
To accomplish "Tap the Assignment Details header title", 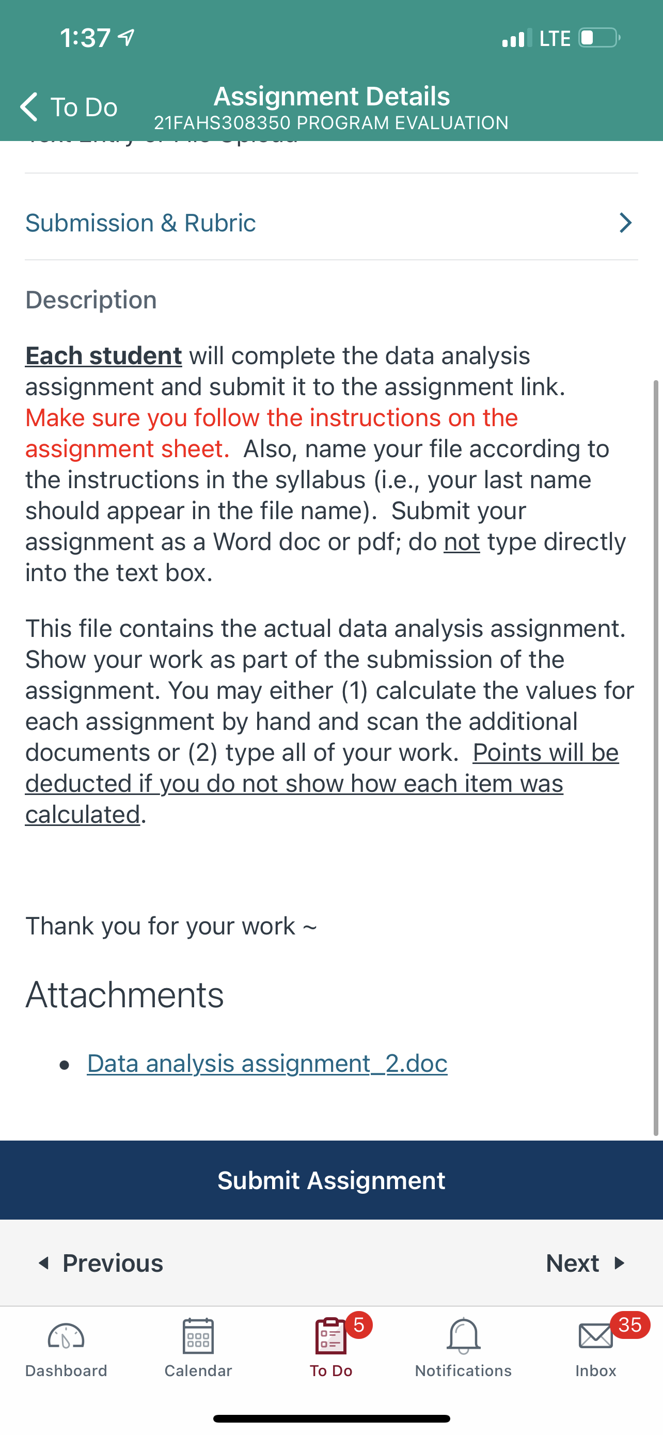I will click(x=332, y=96).
